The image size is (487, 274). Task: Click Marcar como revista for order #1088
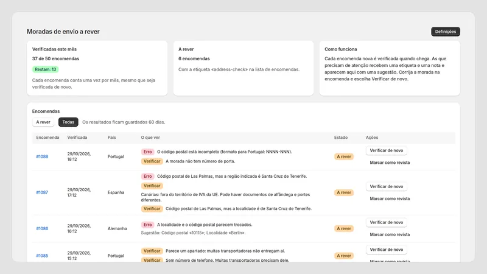pyautogui.click(x=390, y=163)
